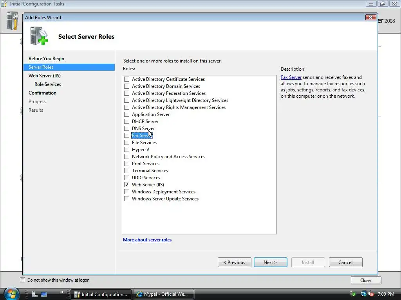Select Active Directory Rights Management Services label
The image size is (401, 300).
(x=179, y=107)
